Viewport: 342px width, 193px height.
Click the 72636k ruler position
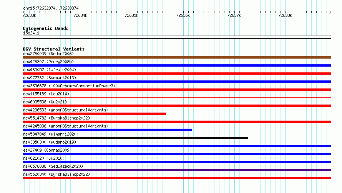[183, 15]
